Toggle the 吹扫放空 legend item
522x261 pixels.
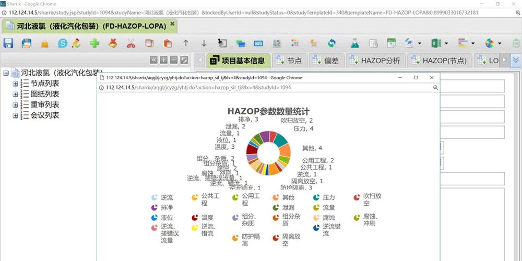[x=368, y=200]
